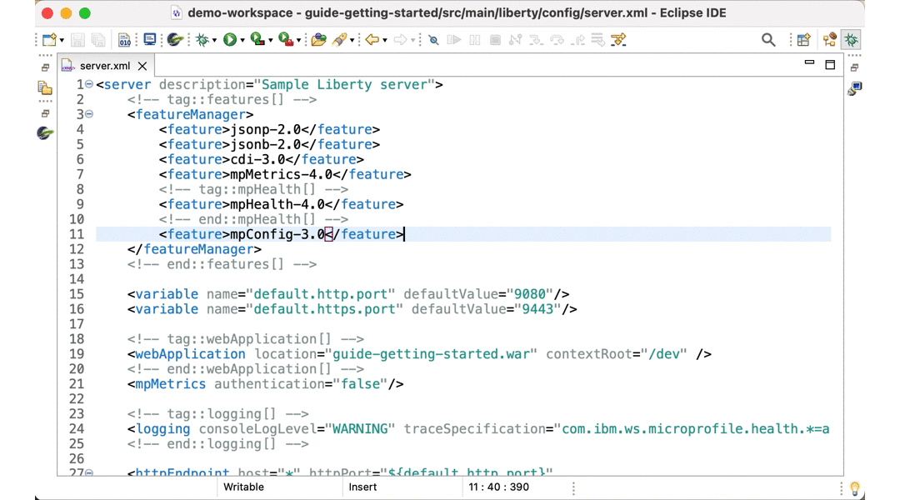Click the External Tools run icon
Image resolution: width=900 pixels, height=500 pixels.
click(x=286, y=40)
